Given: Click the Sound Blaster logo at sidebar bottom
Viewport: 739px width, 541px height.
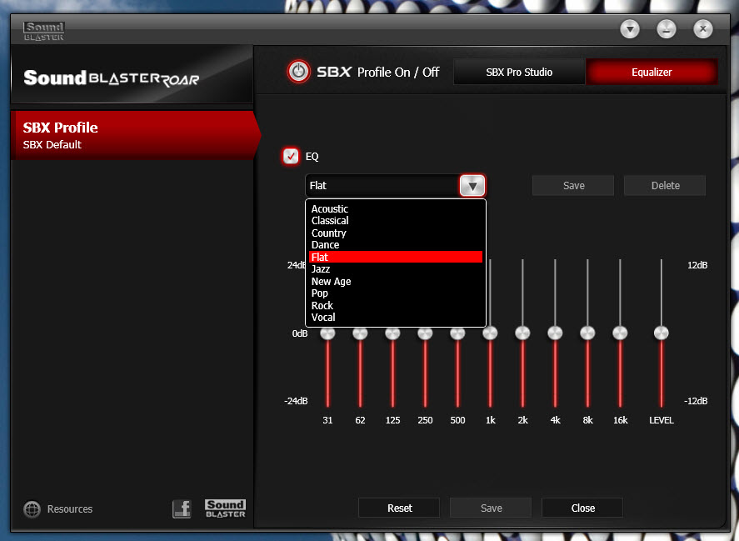Looking at the screenshot, I should [225, 509].
